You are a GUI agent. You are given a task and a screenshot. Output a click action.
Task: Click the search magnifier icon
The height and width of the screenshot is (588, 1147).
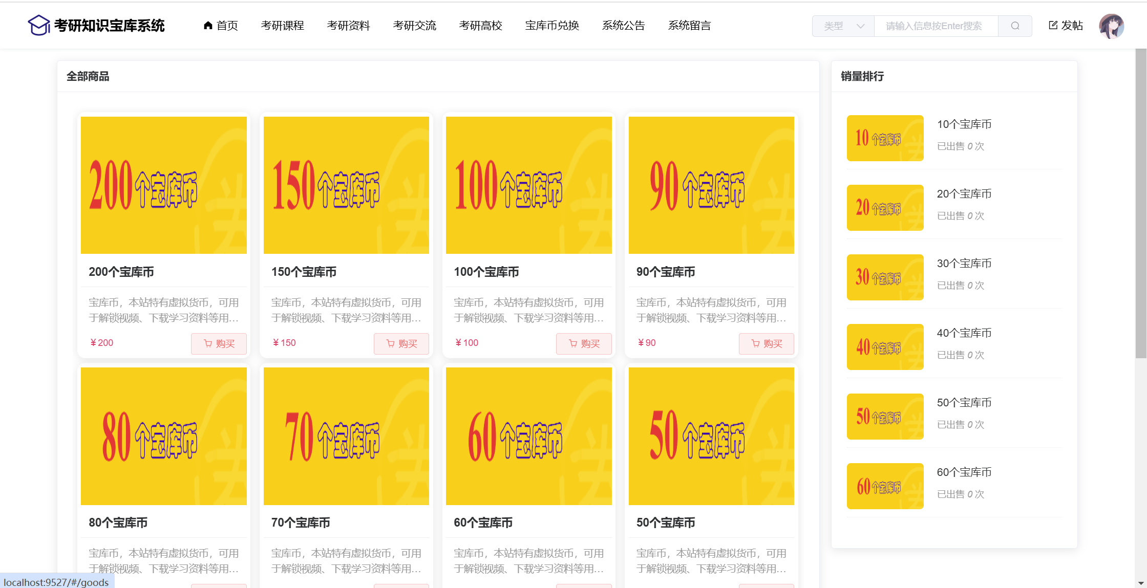tap(1015, 26)
